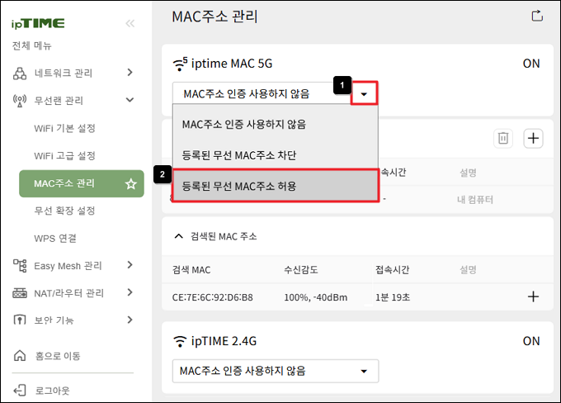561x403 pixels.
Task: Click the trash delete icon
Action: click(503, 138)
